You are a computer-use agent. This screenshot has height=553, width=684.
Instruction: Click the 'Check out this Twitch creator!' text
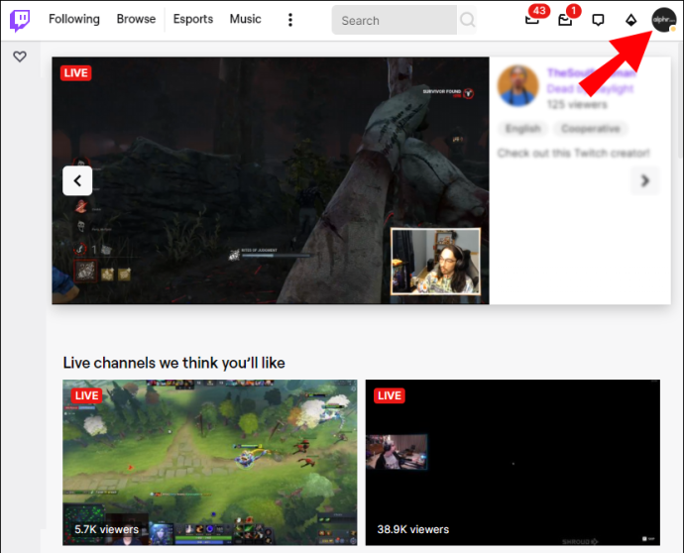click(574, 153)
